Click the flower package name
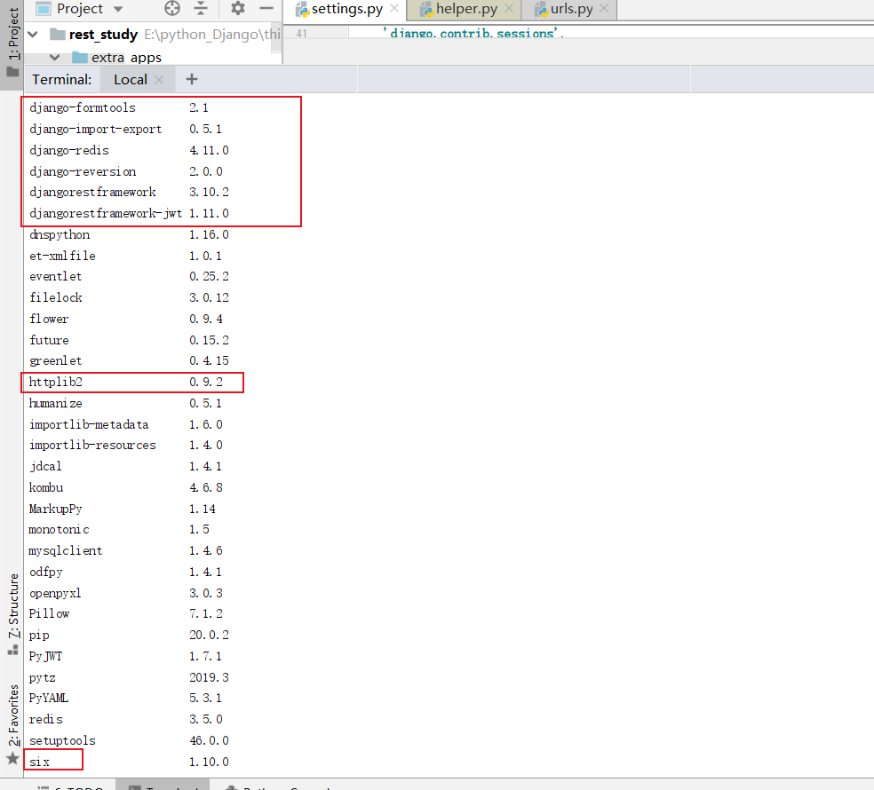Viewport: 874px width, 790px height. click(49, 319)
